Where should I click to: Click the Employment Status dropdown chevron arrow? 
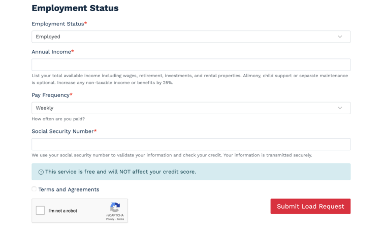[340, 37]
